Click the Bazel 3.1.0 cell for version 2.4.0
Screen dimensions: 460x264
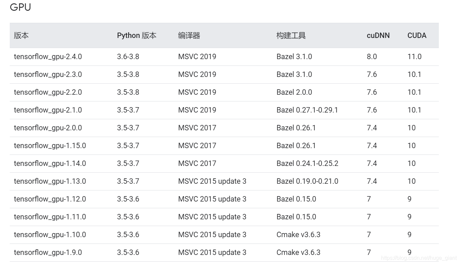tap(294, 56)
